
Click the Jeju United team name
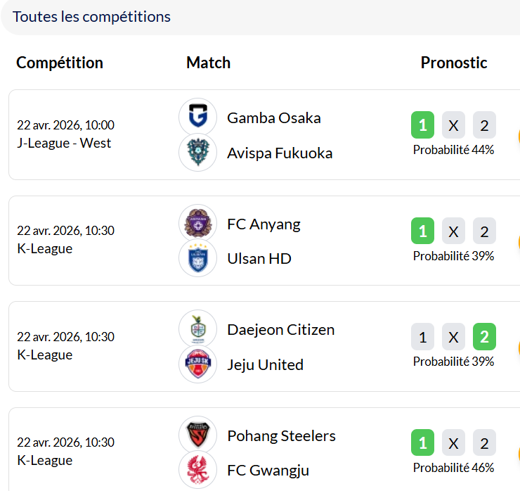266,364
